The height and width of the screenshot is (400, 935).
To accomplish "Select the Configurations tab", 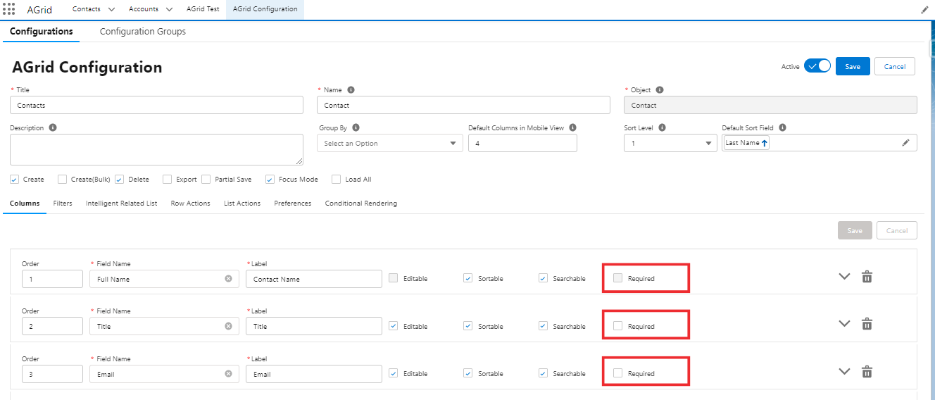I will 41,32.
